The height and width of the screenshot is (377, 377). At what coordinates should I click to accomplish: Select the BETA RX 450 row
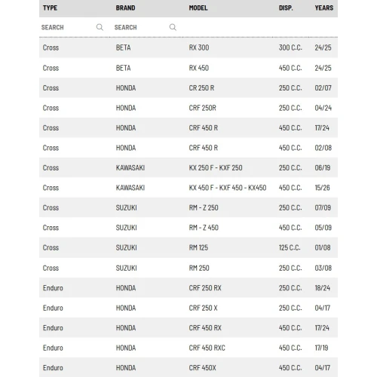(188, 68)
